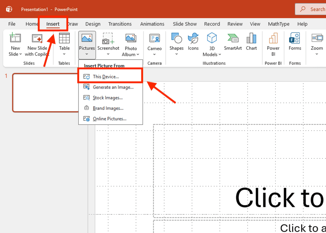Choose Brand Images... option
This screenshot has width=326, height=233.
pyautogui.click(x=111, y=108)
